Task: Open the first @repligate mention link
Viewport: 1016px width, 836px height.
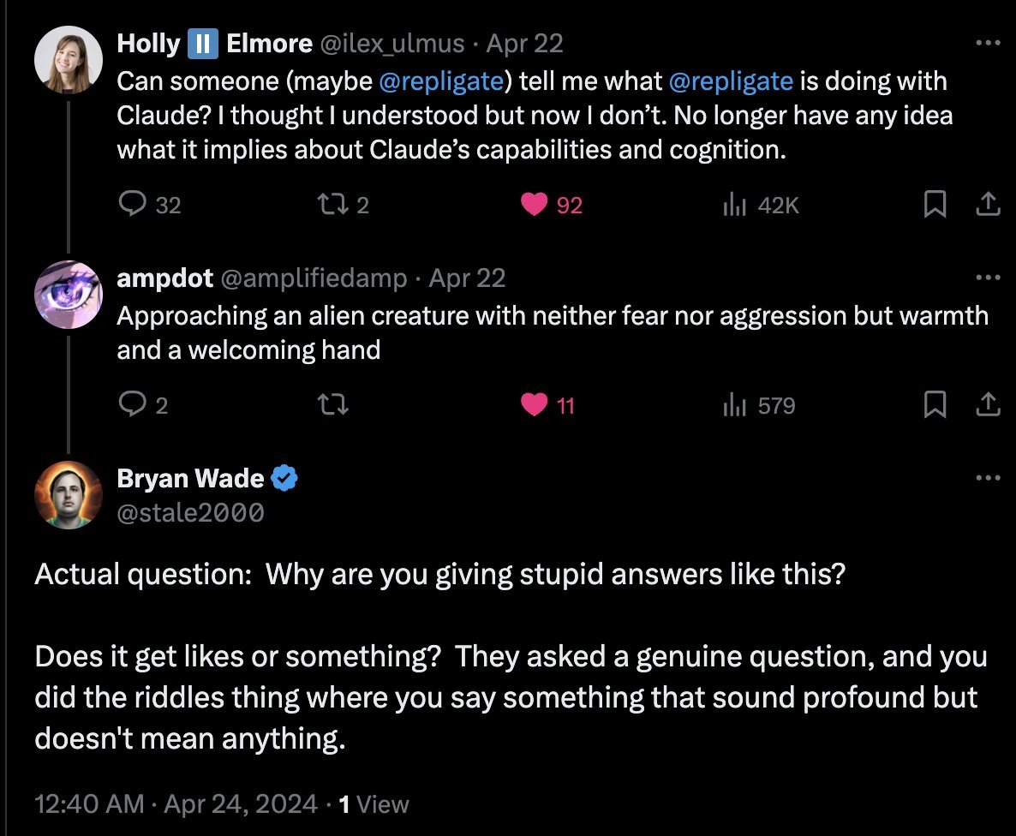Action: (x=439, y=82)
